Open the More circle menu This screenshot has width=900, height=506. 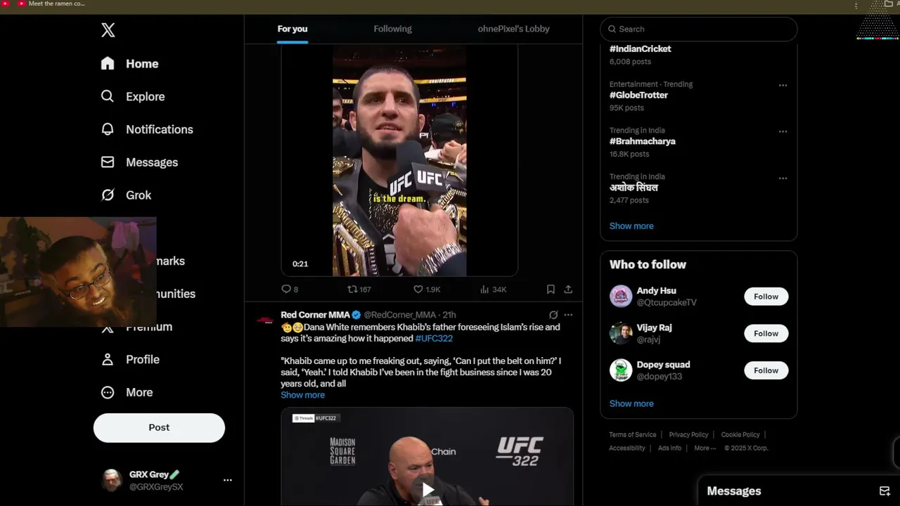pos(108,392)
